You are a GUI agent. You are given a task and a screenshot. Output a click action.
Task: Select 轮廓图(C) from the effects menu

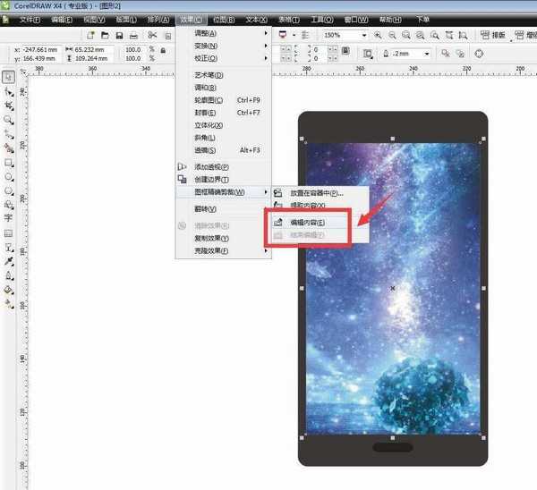(x=224, y=100)
